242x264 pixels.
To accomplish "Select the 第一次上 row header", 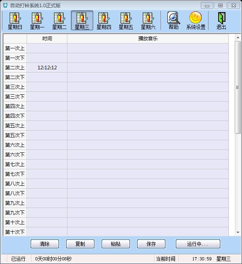I will click(15, 48).
